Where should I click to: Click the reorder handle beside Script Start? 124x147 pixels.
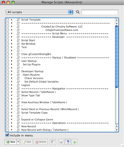12,40
